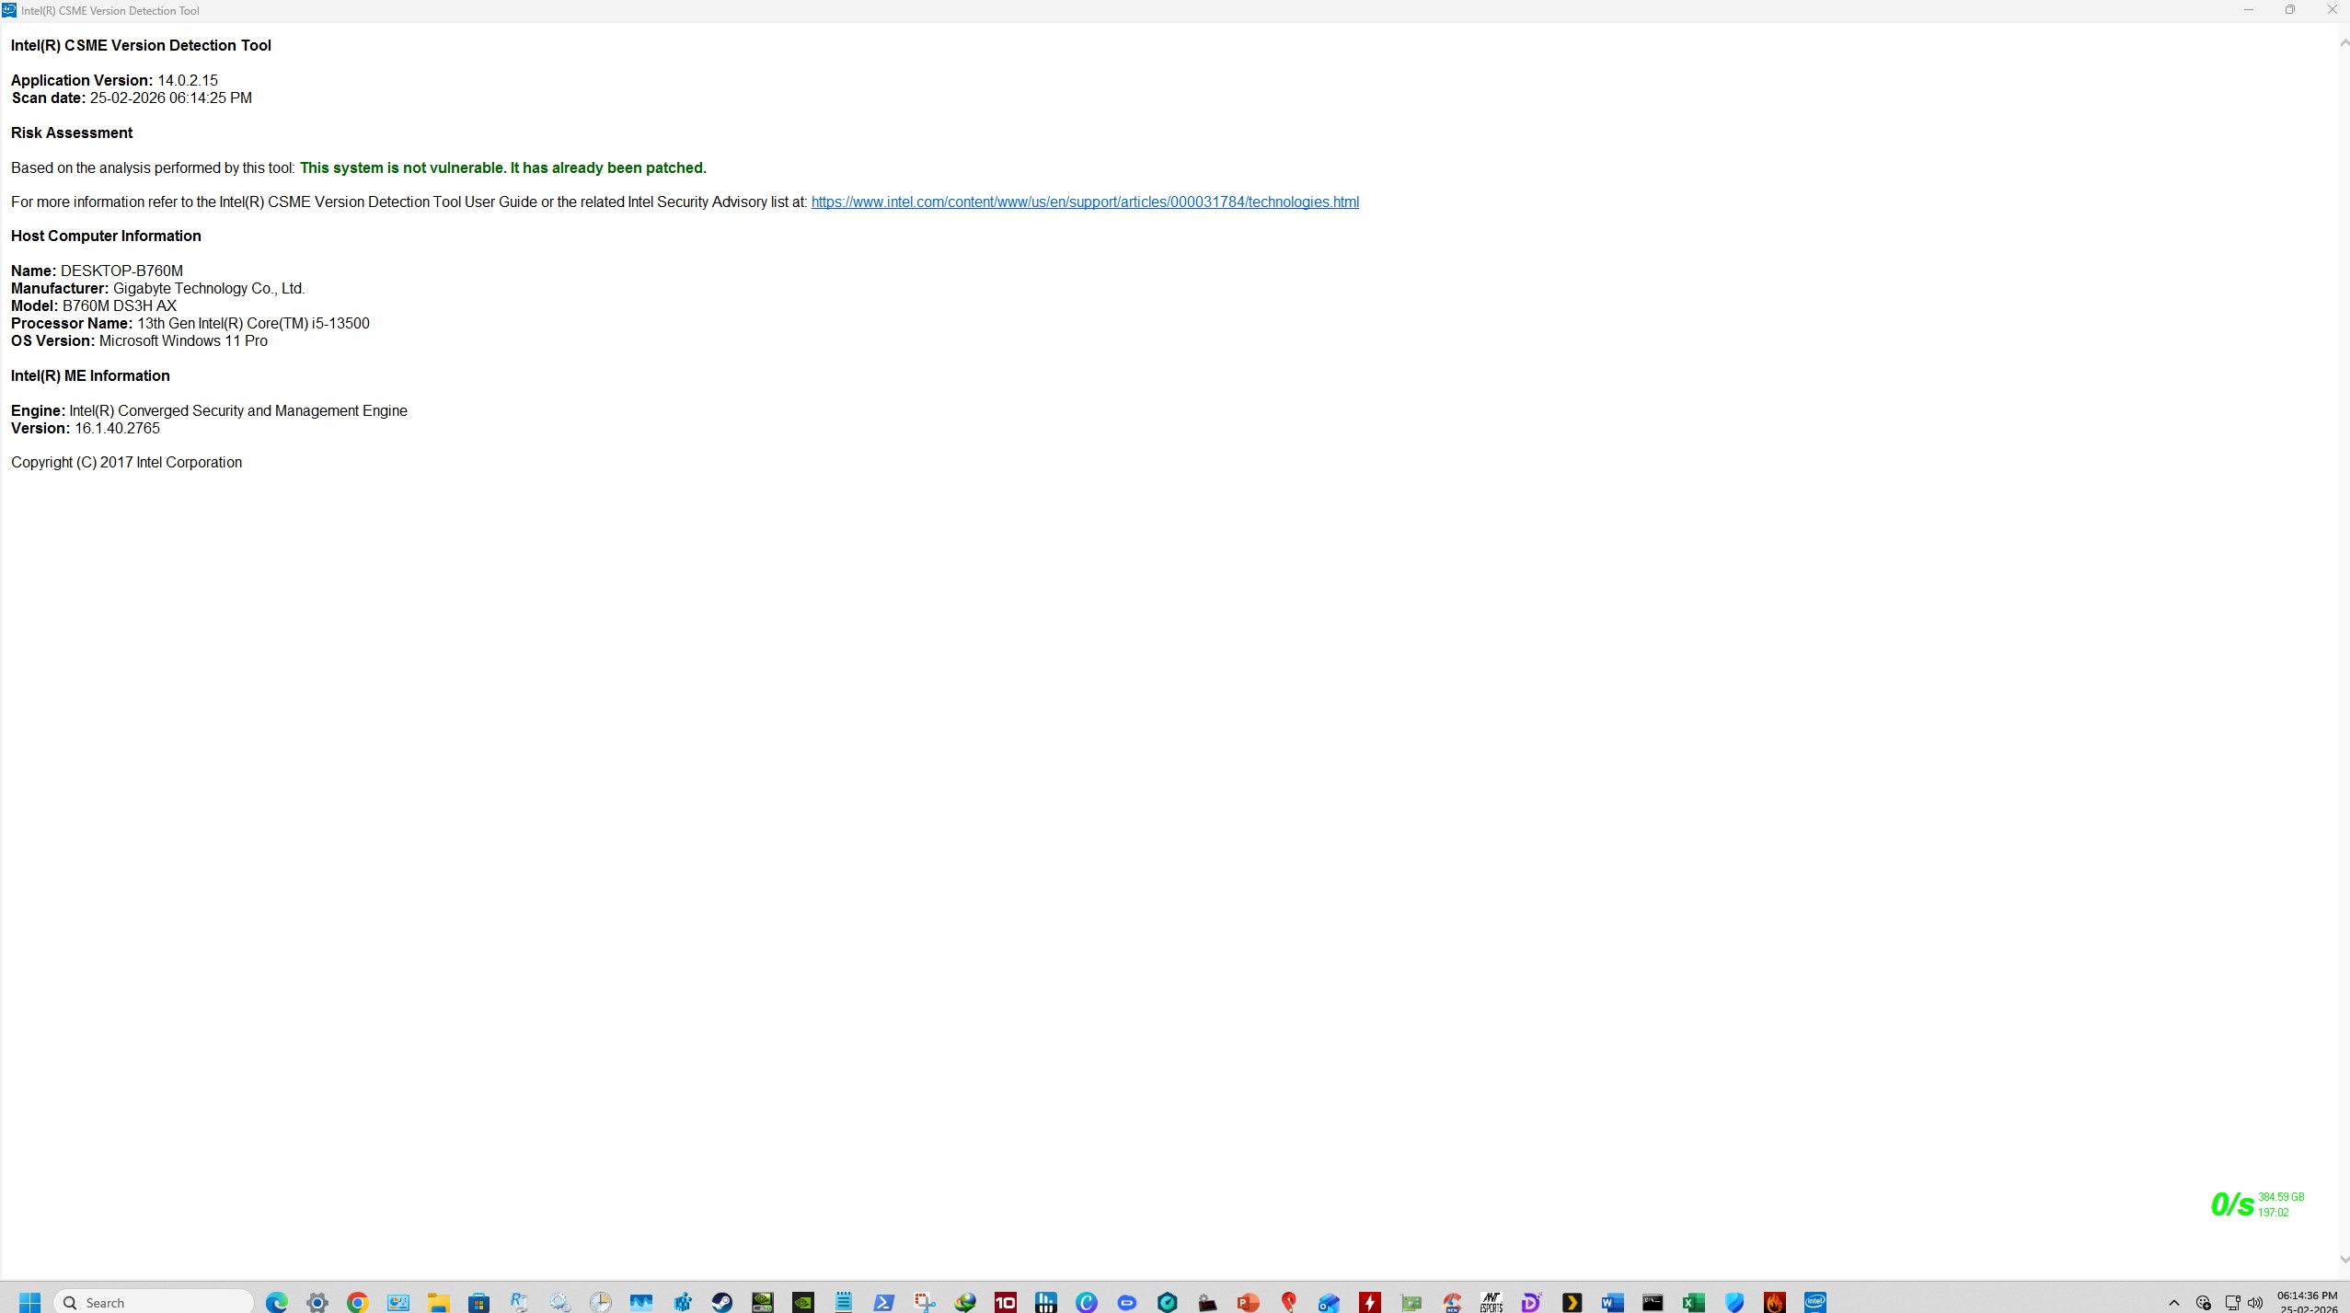Open the Snipping Tool icon
The height and width of the screenshot is (1313, 2350).
point(924,1302)
